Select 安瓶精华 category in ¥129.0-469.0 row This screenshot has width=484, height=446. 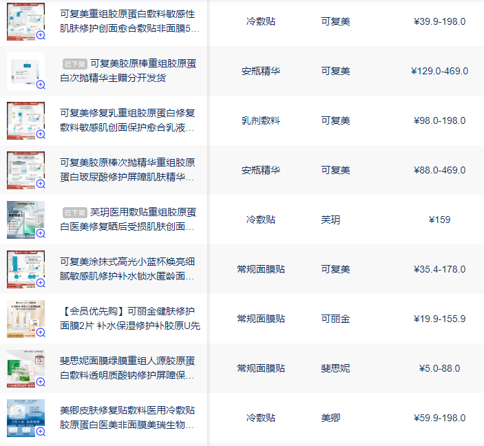[x=261, y=71]
